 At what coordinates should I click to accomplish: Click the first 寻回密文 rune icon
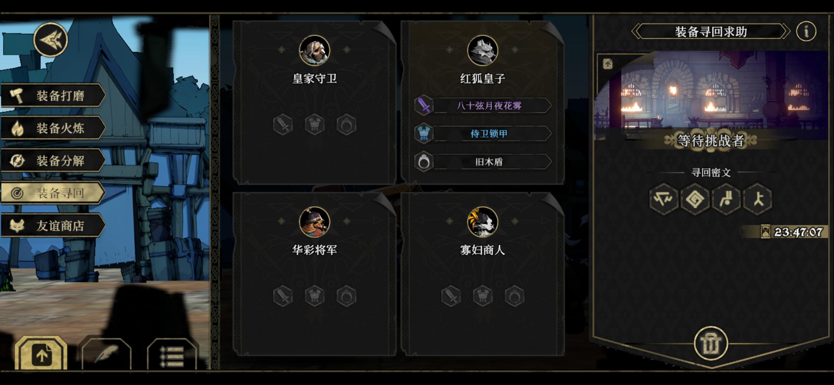(663, 199)
